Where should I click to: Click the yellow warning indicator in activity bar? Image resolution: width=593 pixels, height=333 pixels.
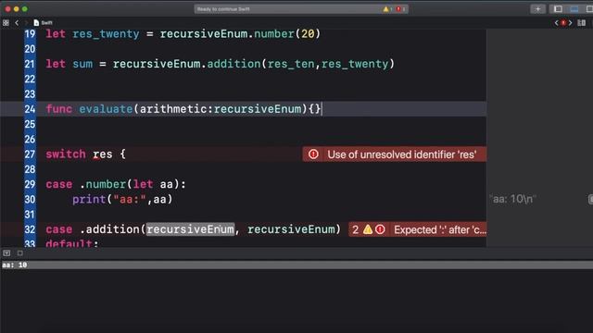point(386,9)
